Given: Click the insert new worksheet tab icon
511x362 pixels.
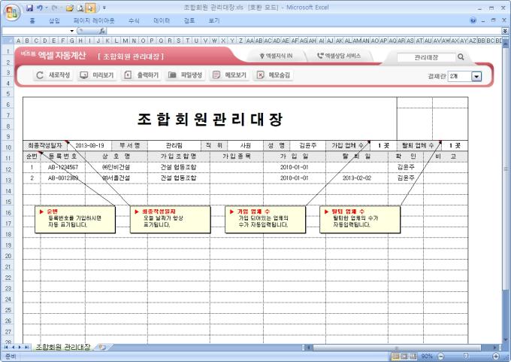Looking at the screenshot, I should [x=102, y=347].
